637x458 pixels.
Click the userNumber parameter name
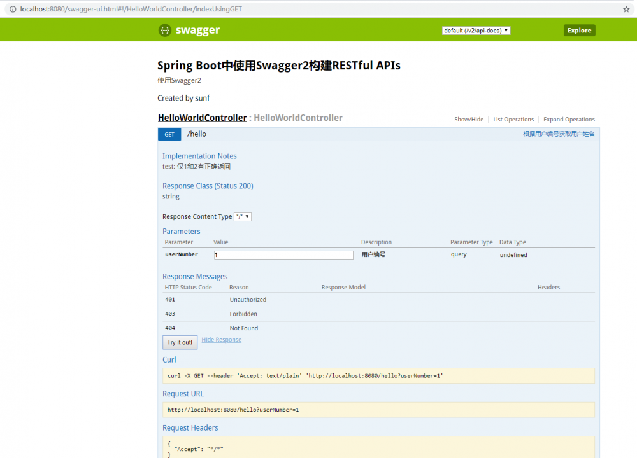(x=182, y=254)
